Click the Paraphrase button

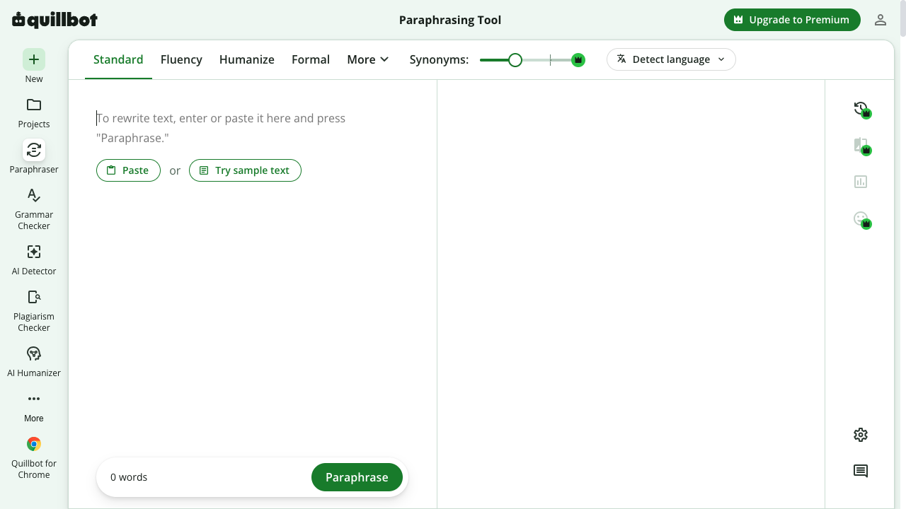tap(357, 477)
